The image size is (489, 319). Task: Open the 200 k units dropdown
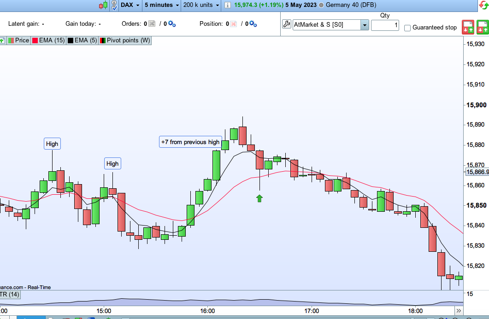point(201,5)
